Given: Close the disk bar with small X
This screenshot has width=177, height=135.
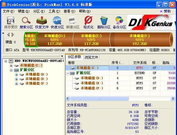Looking at the screenshot, I should click(x=3, y=33).
